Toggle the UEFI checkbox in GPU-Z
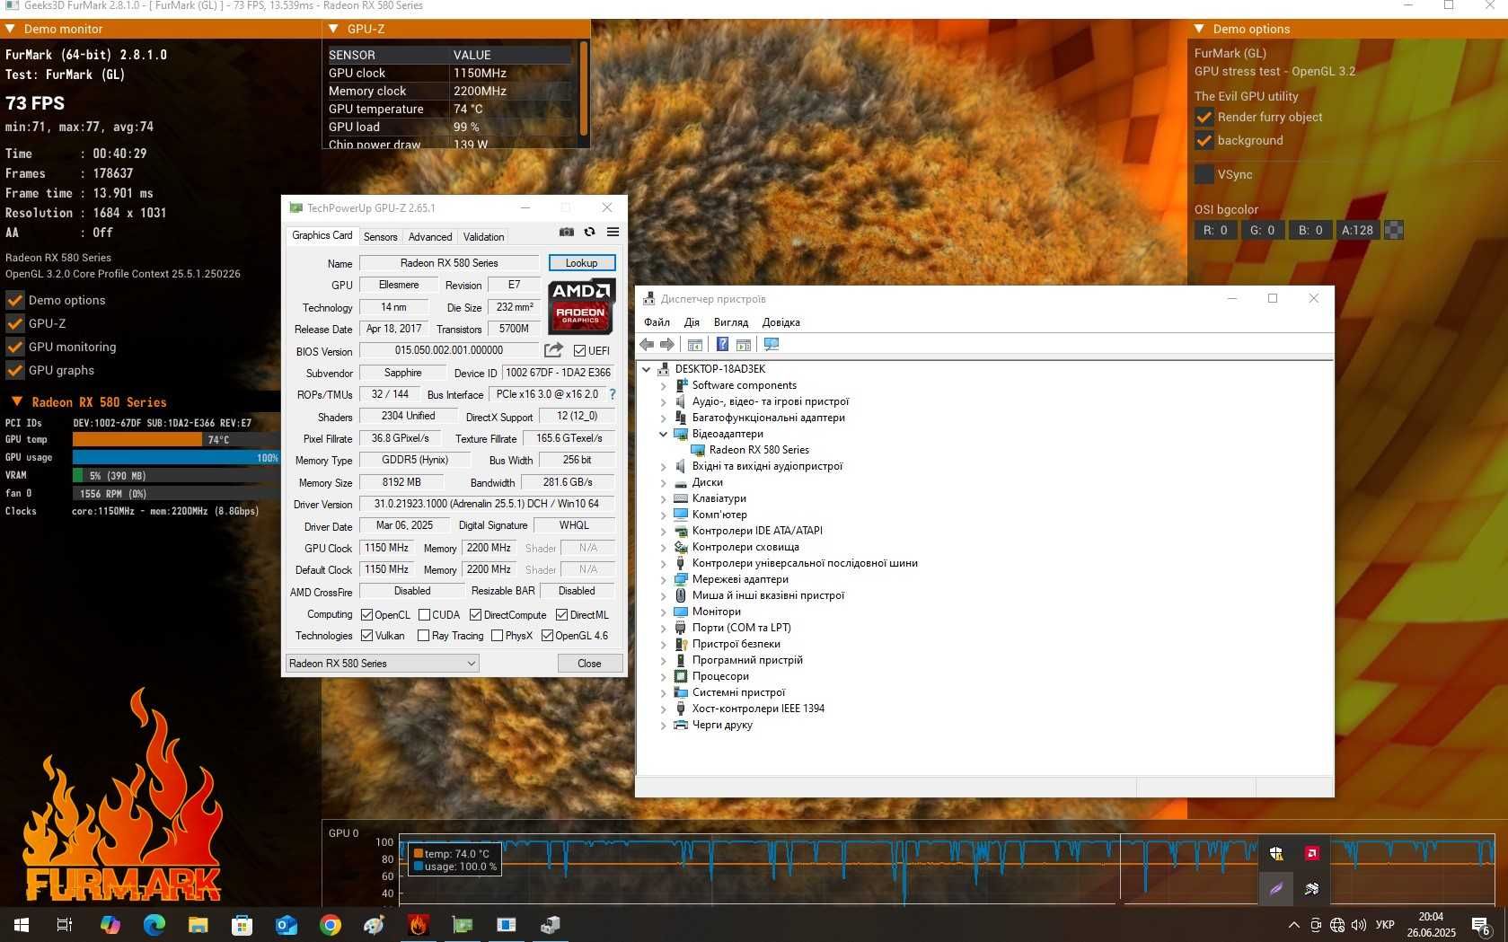1508x942 pixels. click(579, 351)
